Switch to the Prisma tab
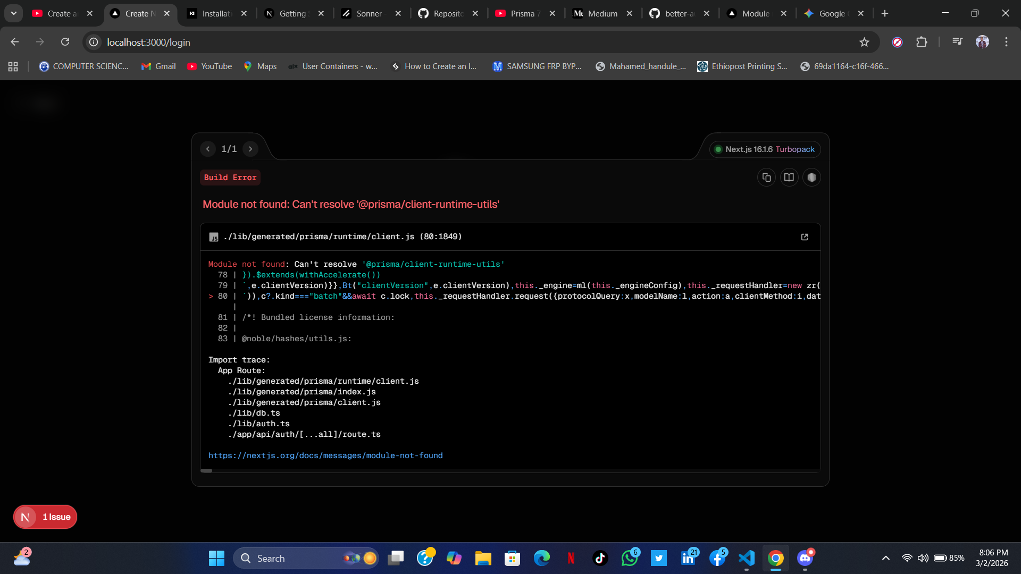This screenshot has height=574, width=1021. tap(524, 13)
